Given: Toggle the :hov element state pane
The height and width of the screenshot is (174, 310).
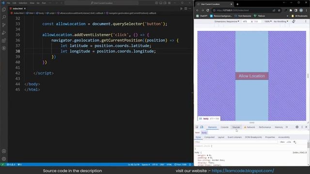Looking at the screenshot, I should click(282, 142).
